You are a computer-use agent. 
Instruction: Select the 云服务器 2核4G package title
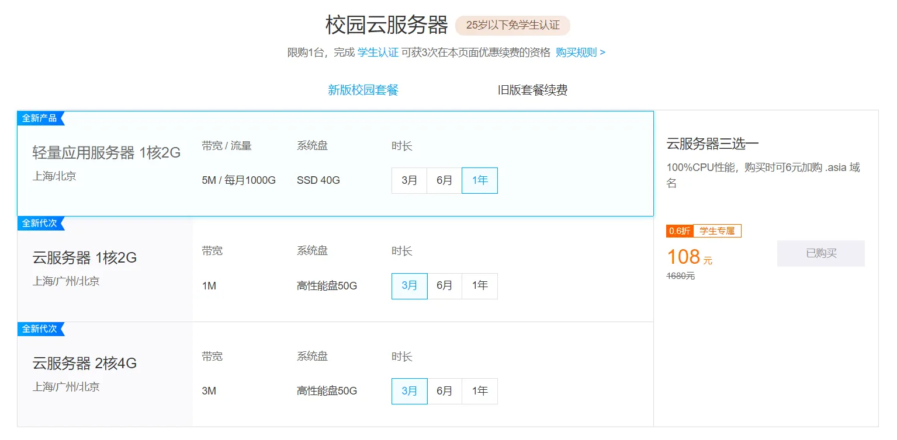[85, 364]
